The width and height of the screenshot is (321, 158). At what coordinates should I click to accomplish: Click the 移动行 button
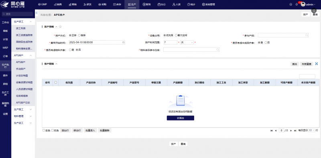tap(77, 131)
